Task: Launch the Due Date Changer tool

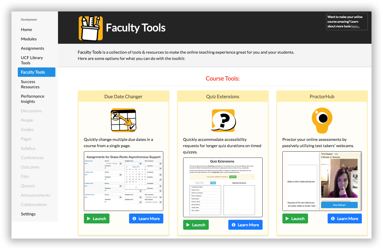Action: click(x=97, y=219)
